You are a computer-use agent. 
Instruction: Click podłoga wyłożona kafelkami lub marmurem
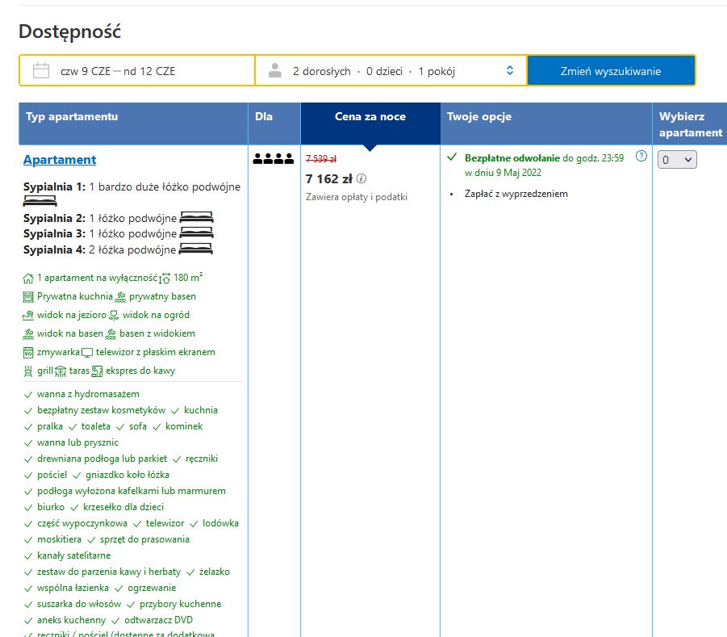click(132, 490)
